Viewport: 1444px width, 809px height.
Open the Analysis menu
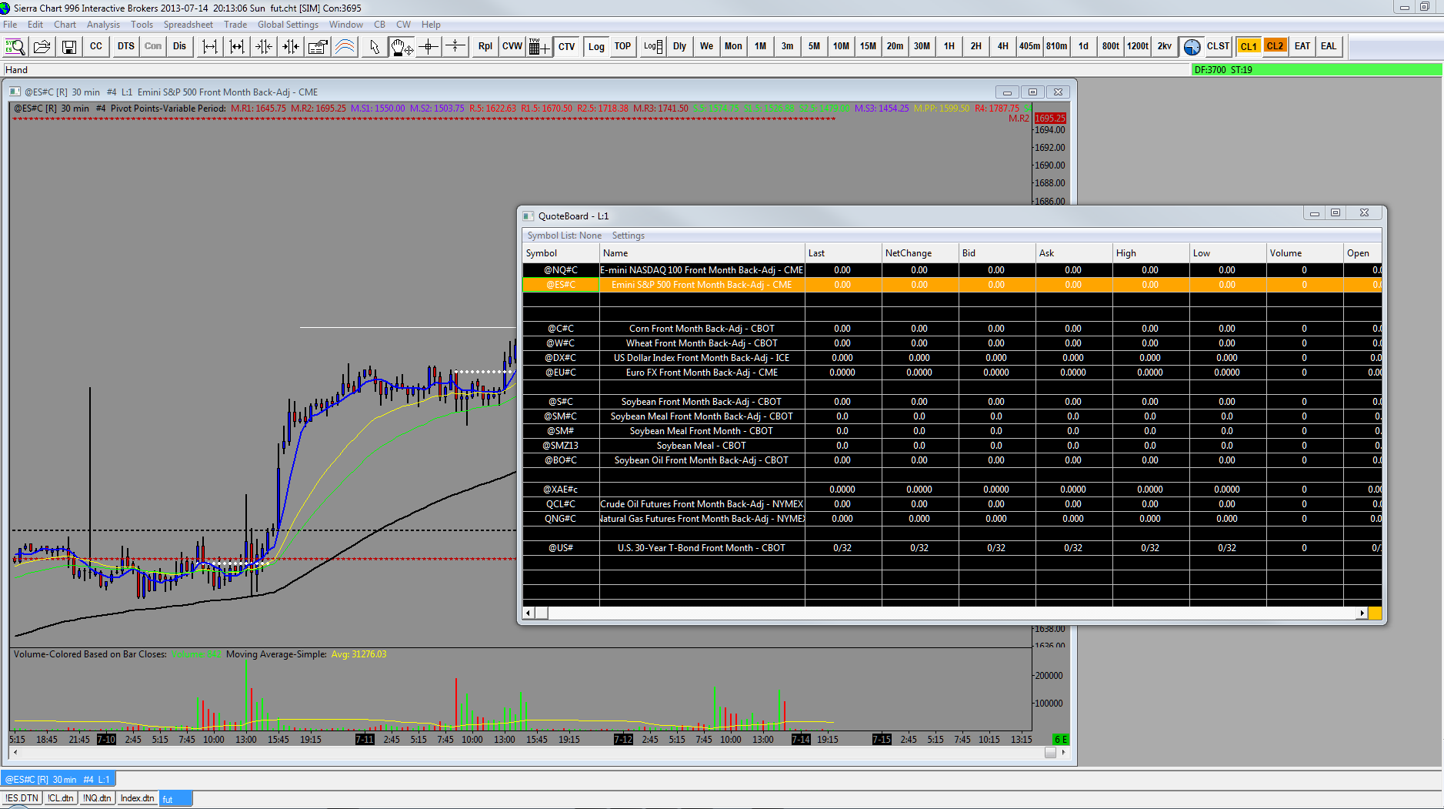click(x=103, y=25)
